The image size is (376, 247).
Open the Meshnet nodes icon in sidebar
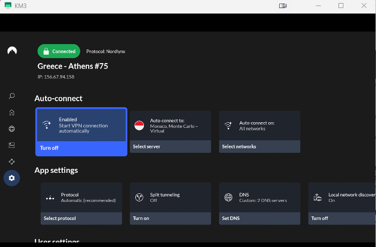click(x=12, y=162)
